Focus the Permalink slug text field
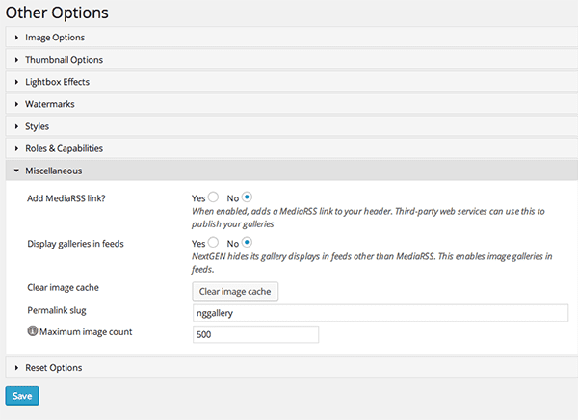 pos(381,313)
